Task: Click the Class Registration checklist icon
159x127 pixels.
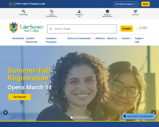Action: (51, 11)
